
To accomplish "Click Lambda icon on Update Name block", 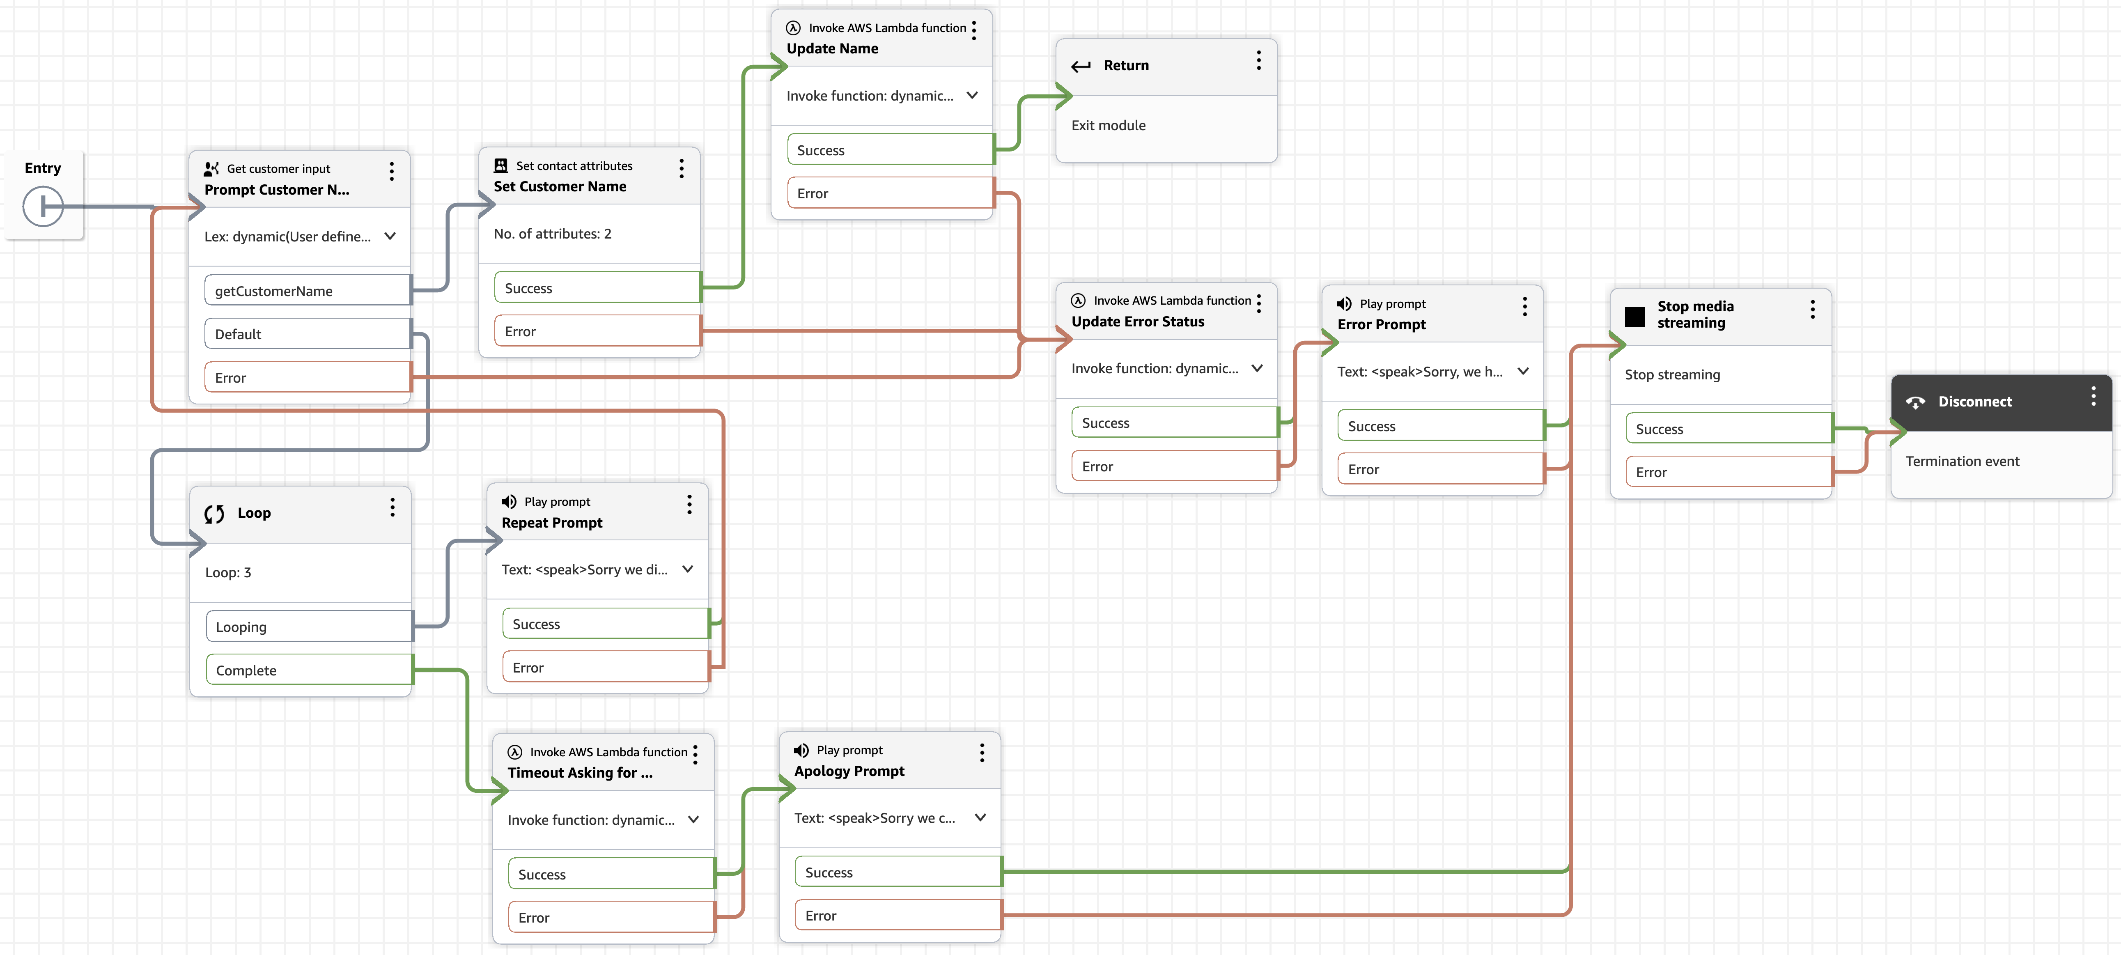I will [x=793, y=28].
